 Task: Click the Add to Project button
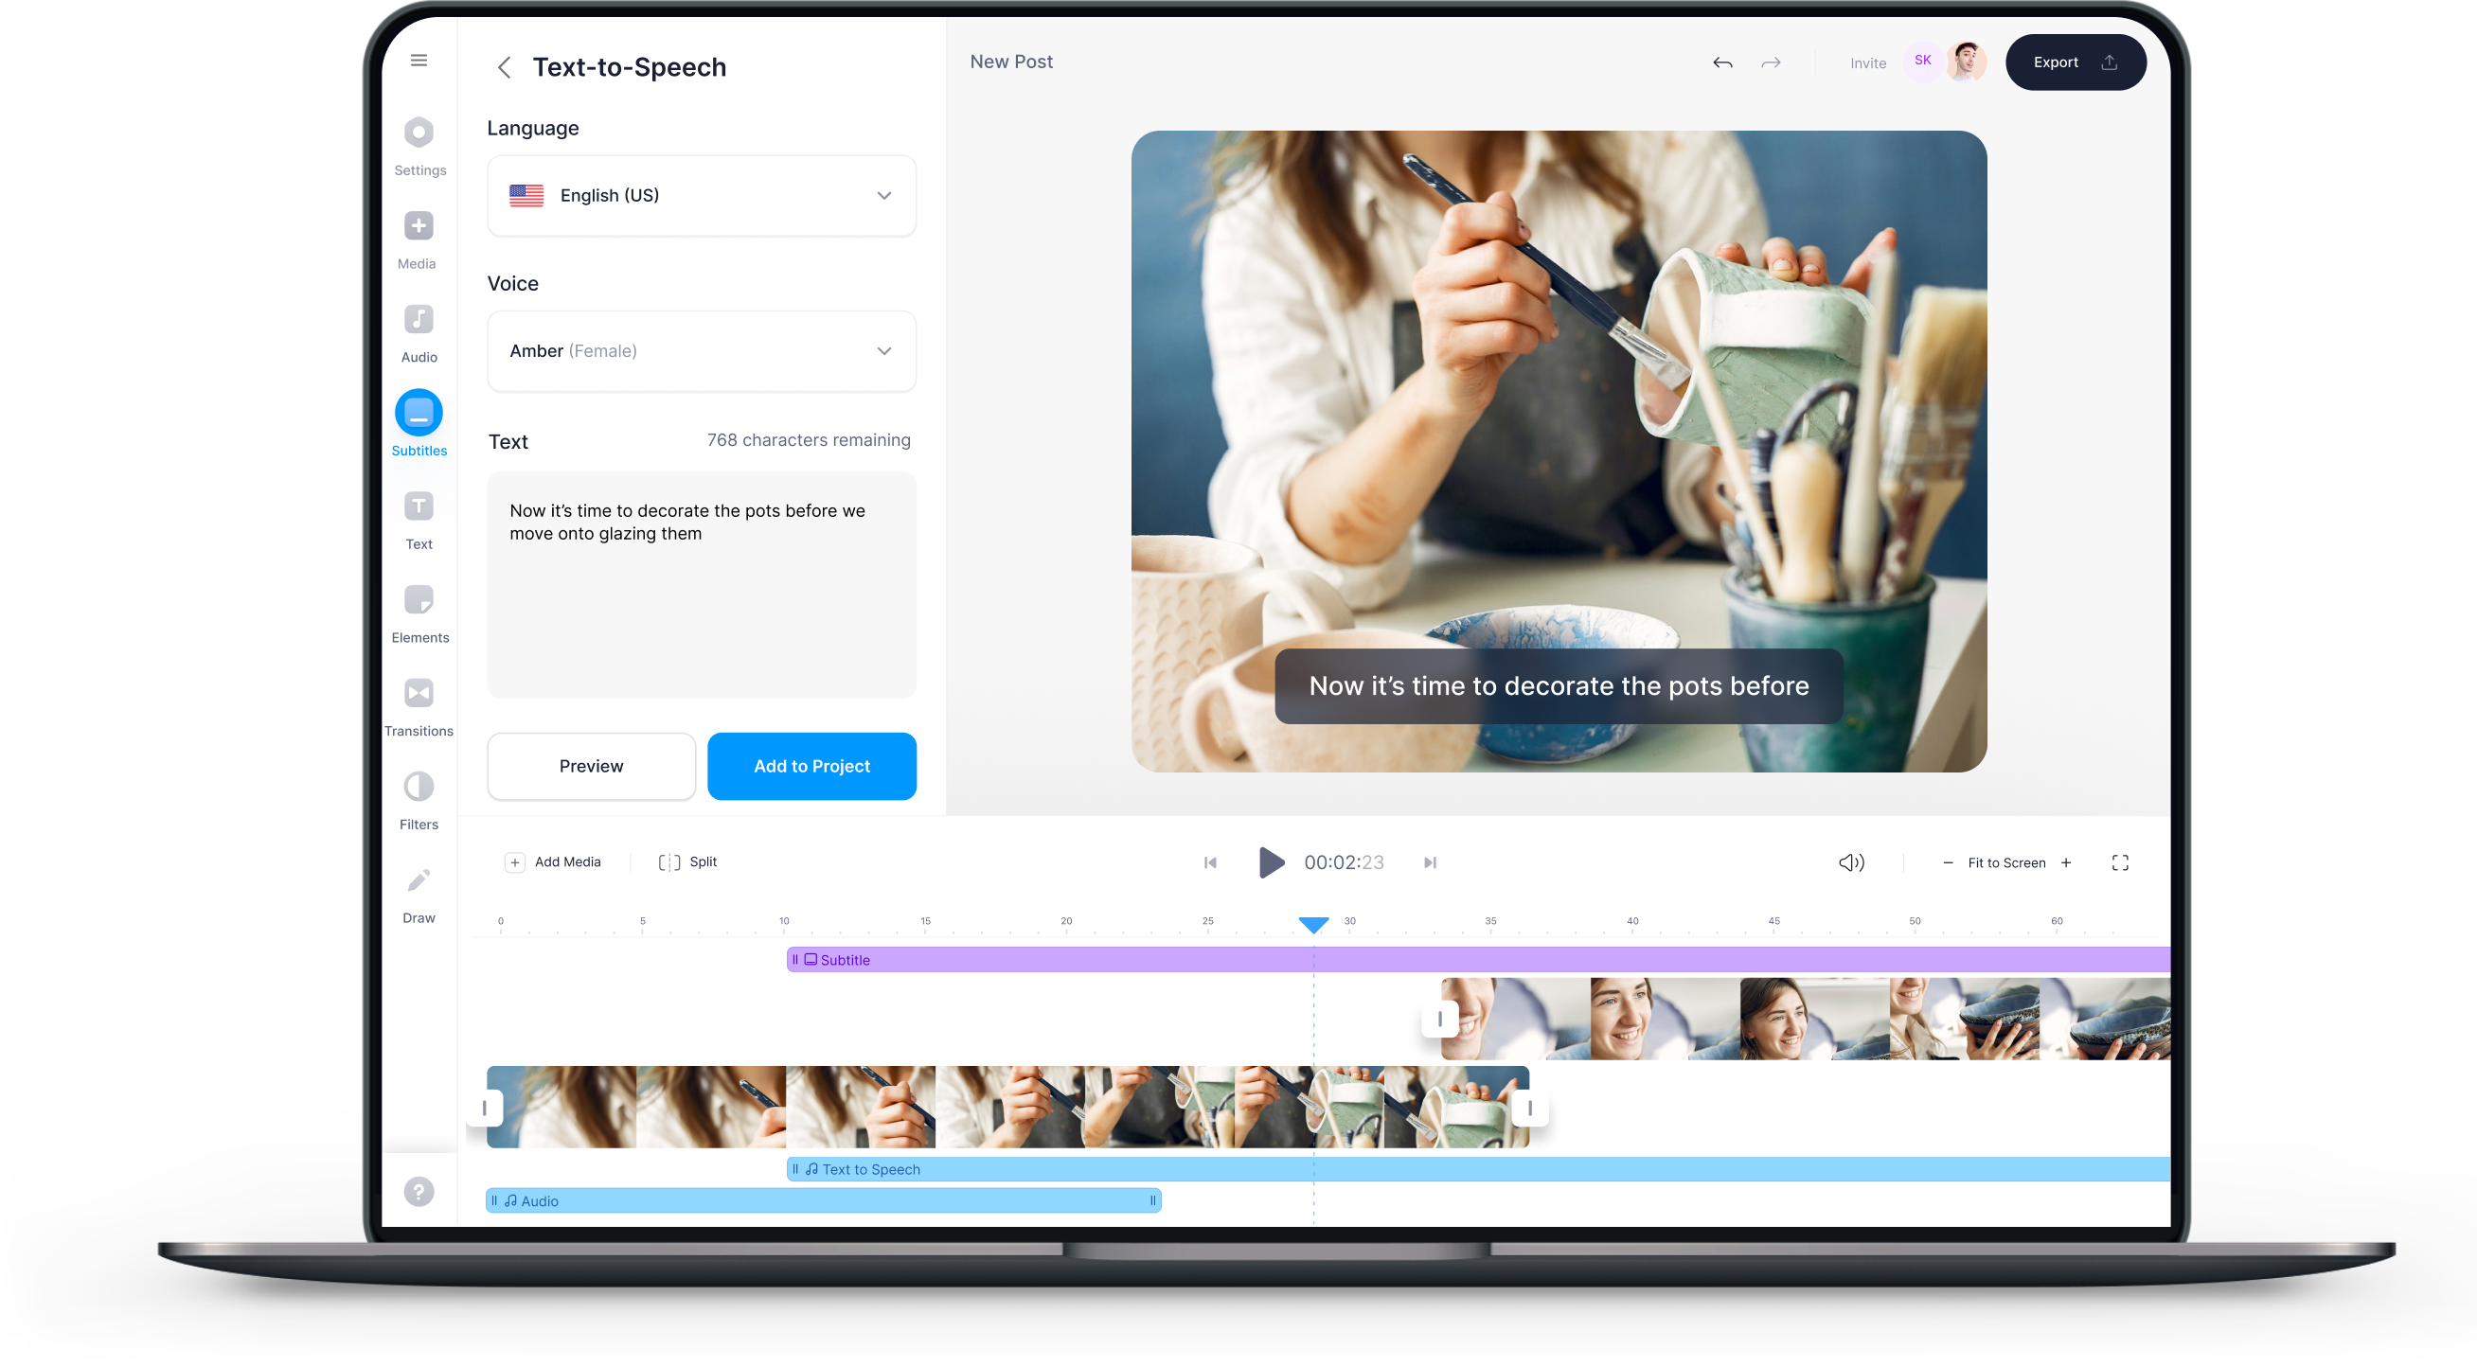[811, 764]
